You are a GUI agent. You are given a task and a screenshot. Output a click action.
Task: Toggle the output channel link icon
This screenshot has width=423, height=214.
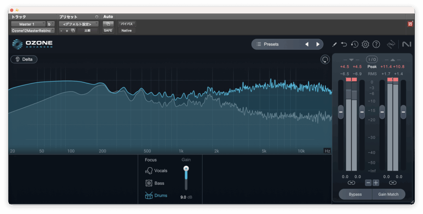392,183
